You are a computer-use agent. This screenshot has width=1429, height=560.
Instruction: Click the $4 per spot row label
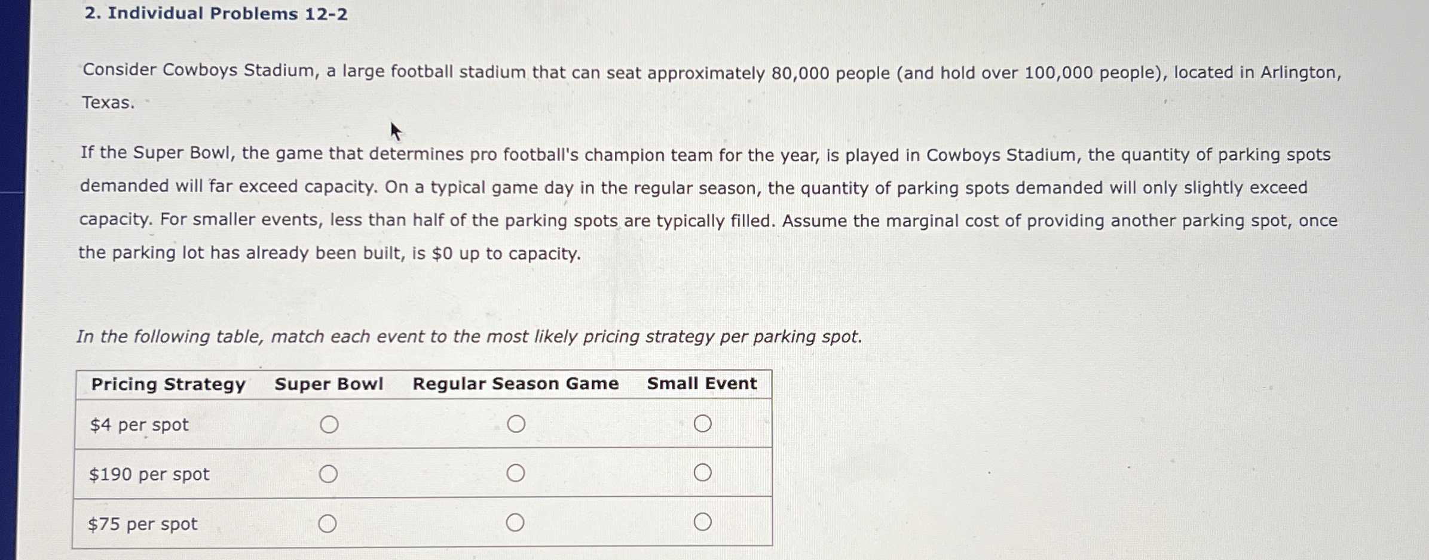click(138, 424)
